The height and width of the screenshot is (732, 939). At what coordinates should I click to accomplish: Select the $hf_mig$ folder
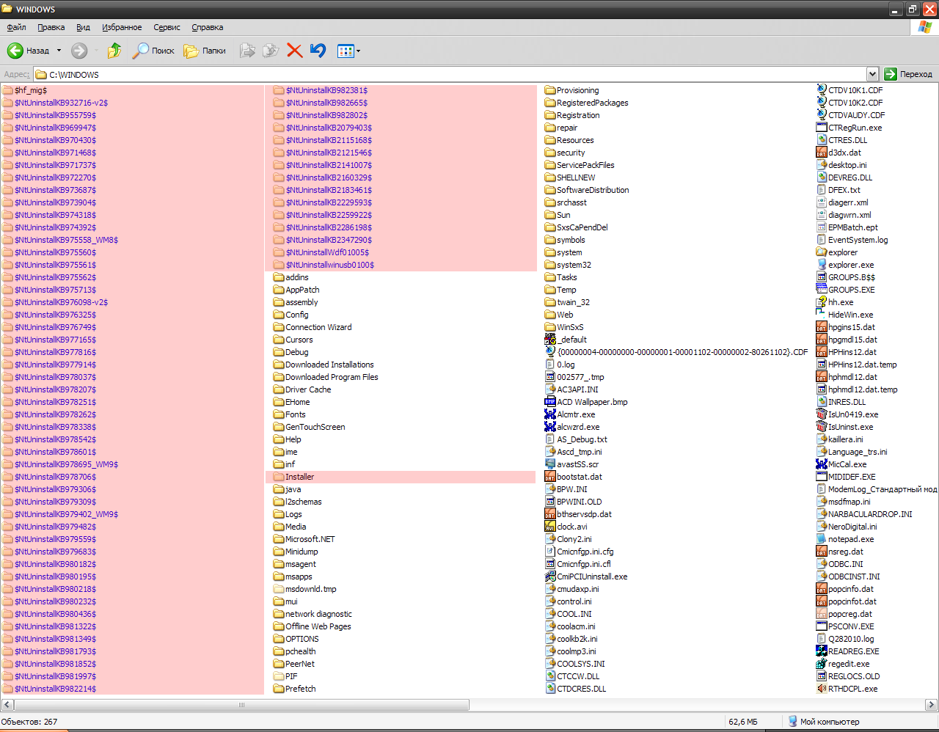[24, 90]
